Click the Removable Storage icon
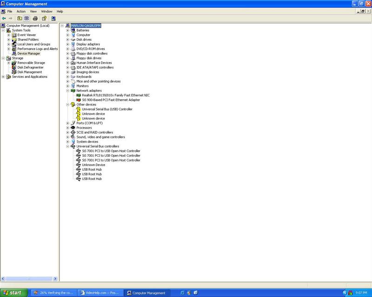The width and height of the screenshot is (372, 297). click(x=14, y=63)
